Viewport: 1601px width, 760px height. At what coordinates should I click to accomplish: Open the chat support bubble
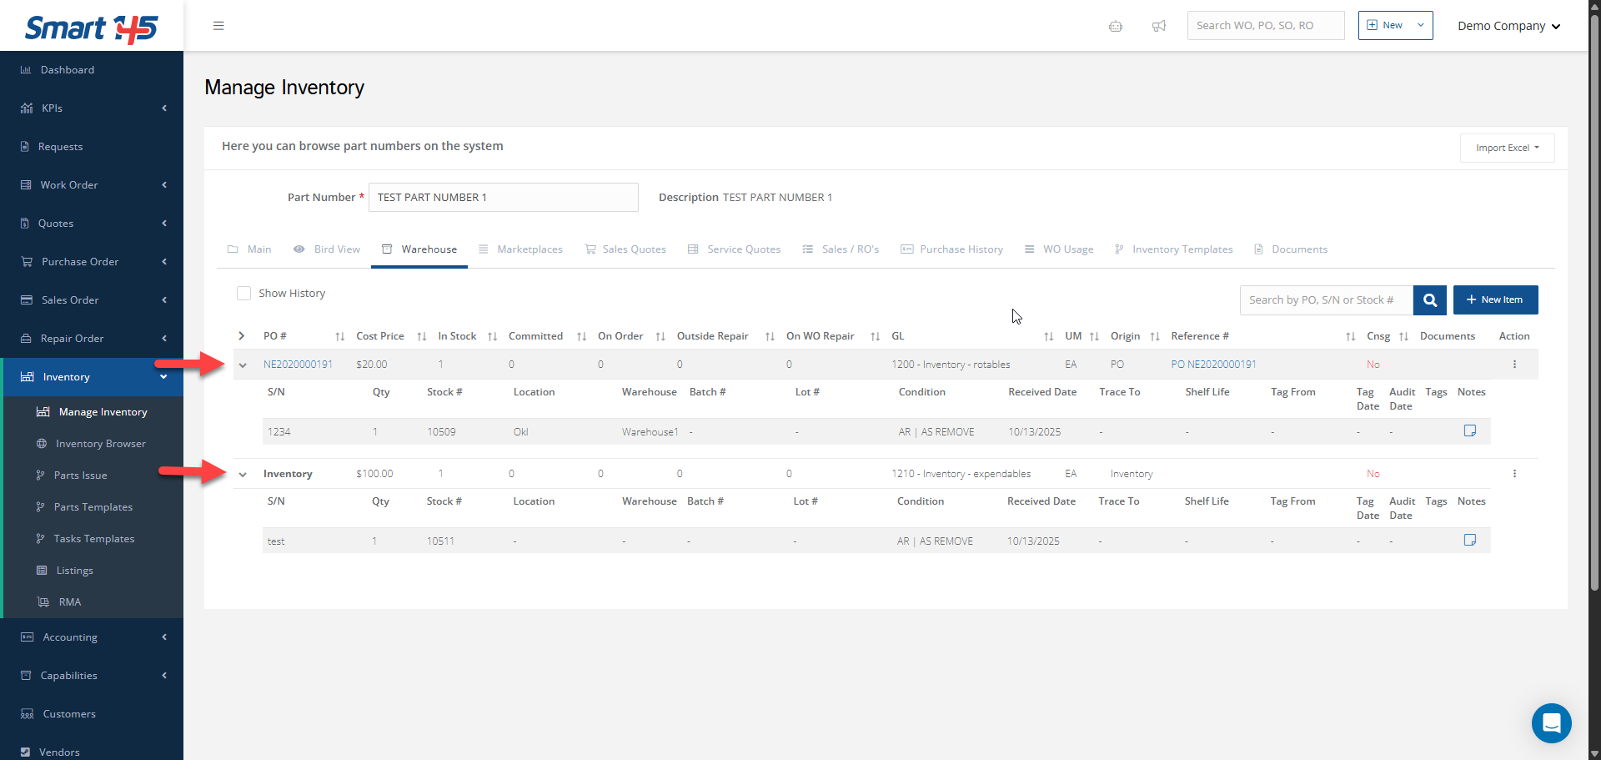pos(1551,723)
